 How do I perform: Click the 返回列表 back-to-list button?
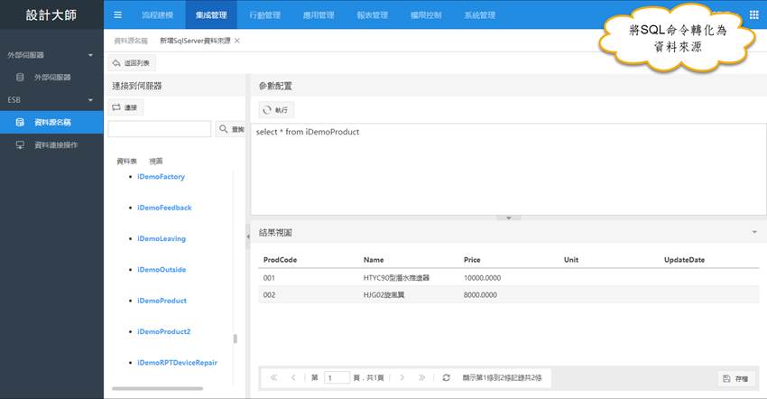[132, 62]
